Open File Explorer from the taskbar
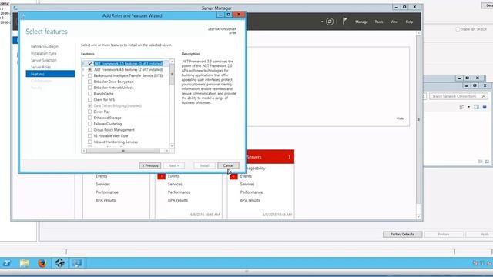Viewport: 493px width, 277px height. [24, 263]
